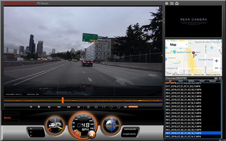Zoom out on the video with minus icon
The width and height of the screenshot is (226, 141).
(x=96, y=107)
